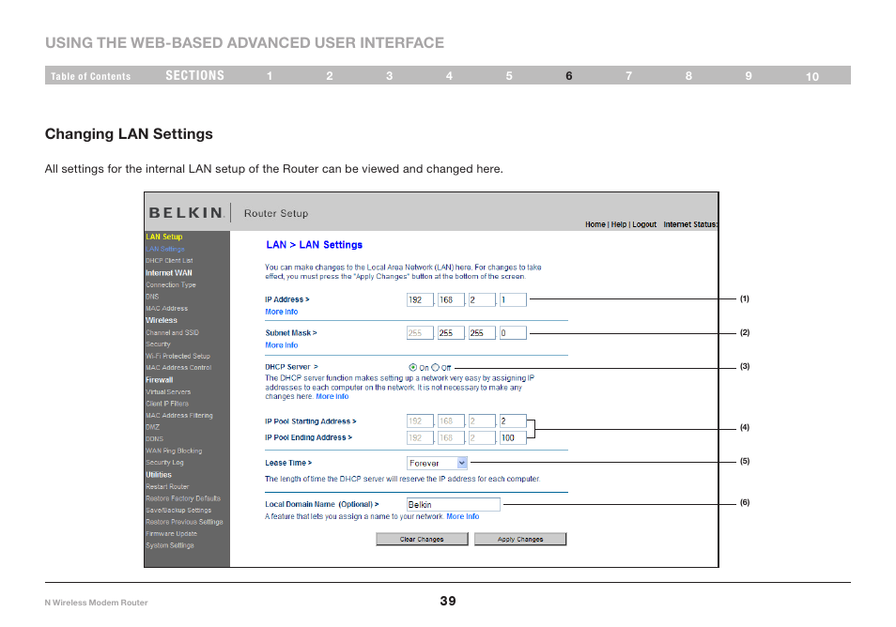Click IP Pool Ending Address last octet 100
The image size is (896, 627).
(x=513, y=437)
